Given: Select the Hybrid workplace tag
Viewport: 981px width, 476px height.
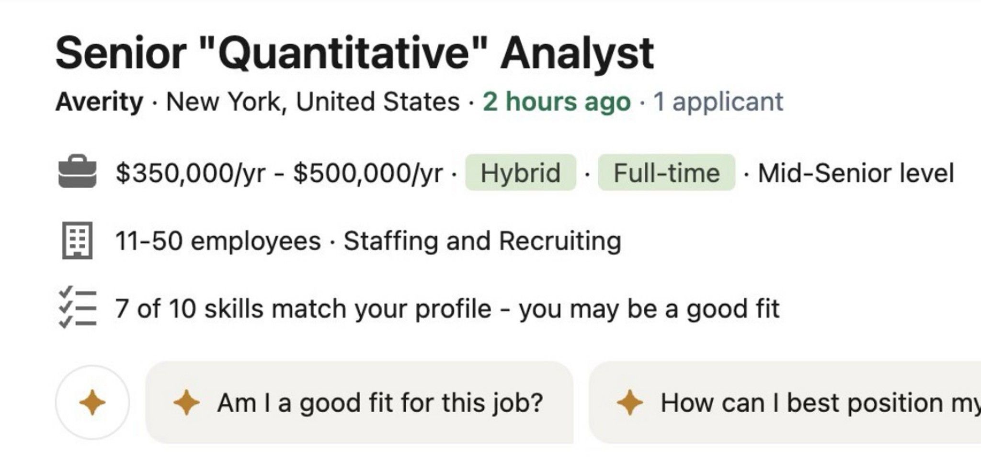Looking at the screenshot, I should [x=520, y=173].
